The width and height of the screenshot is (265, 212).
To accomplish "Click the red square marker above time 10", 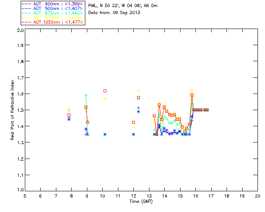I will pos(105,91).
